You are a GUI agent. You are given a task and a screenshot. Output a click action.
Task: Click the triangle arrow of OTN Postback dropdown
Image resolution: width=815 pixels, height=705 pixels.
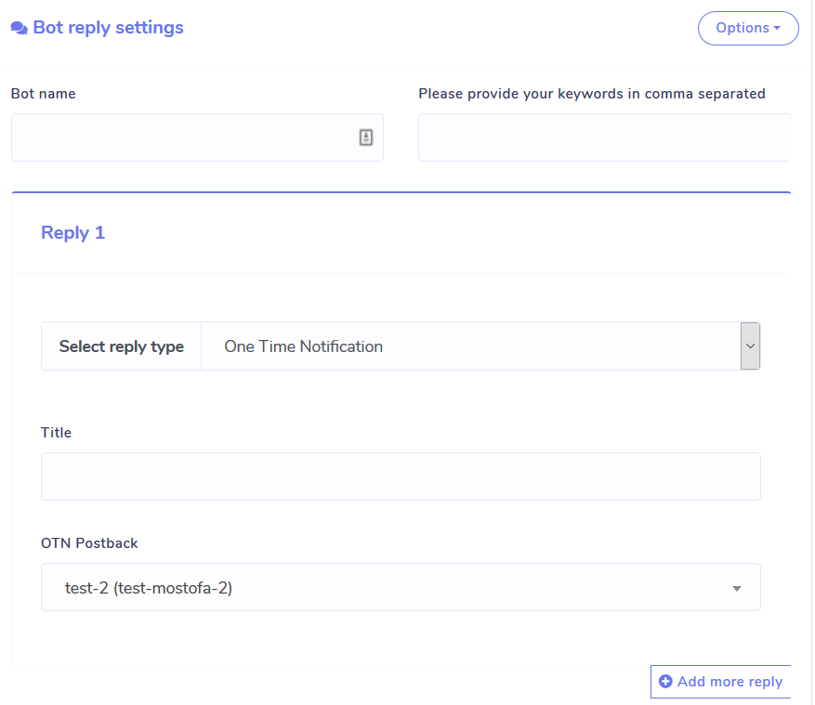pos(737,589)
